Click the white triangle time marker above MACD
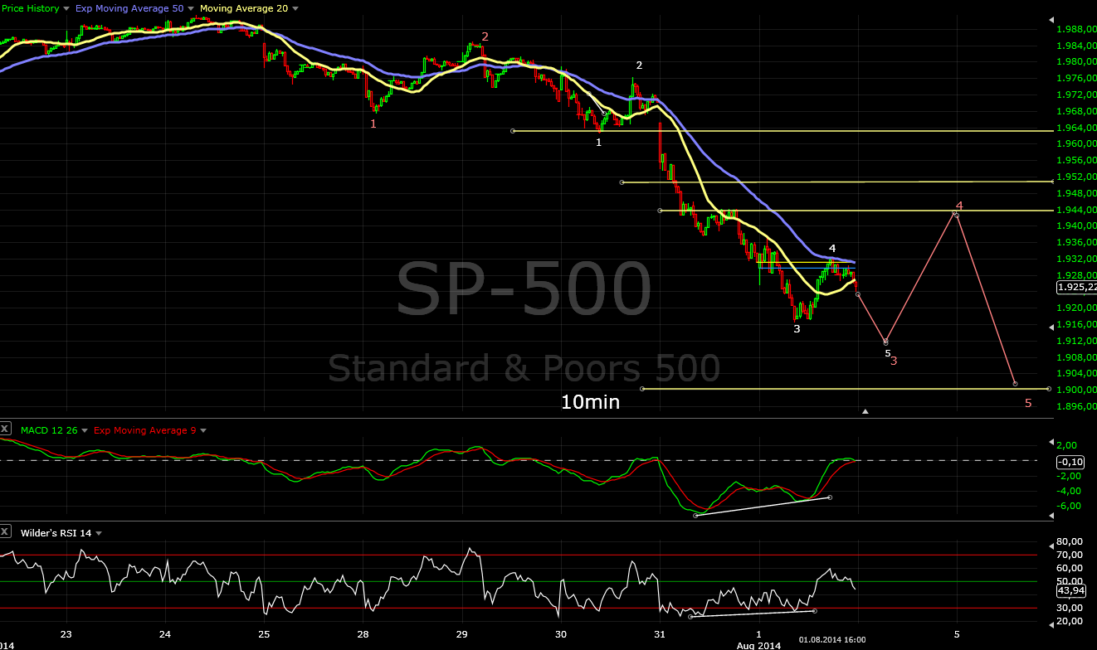This screenshot has height=650, width=1097. pyautogui.click(x=865, y=411)
